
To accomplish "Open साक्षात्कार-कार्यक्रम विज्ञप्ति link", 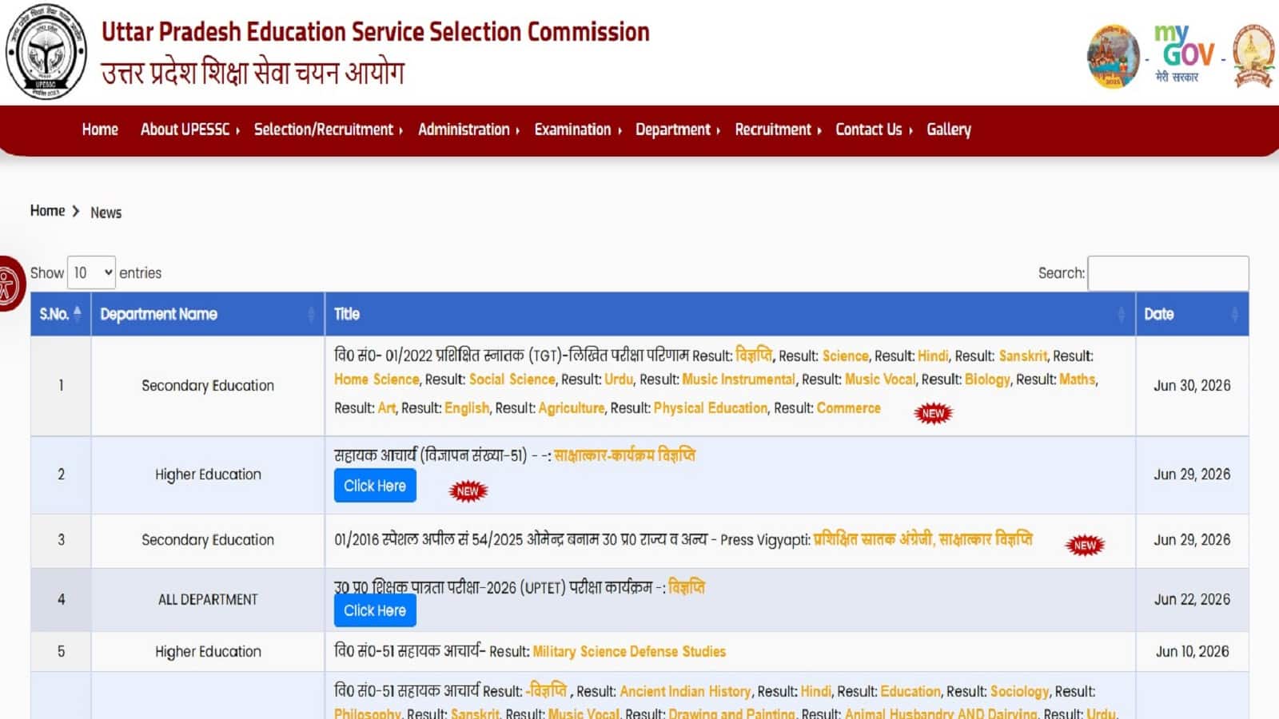I will [625, 455].
